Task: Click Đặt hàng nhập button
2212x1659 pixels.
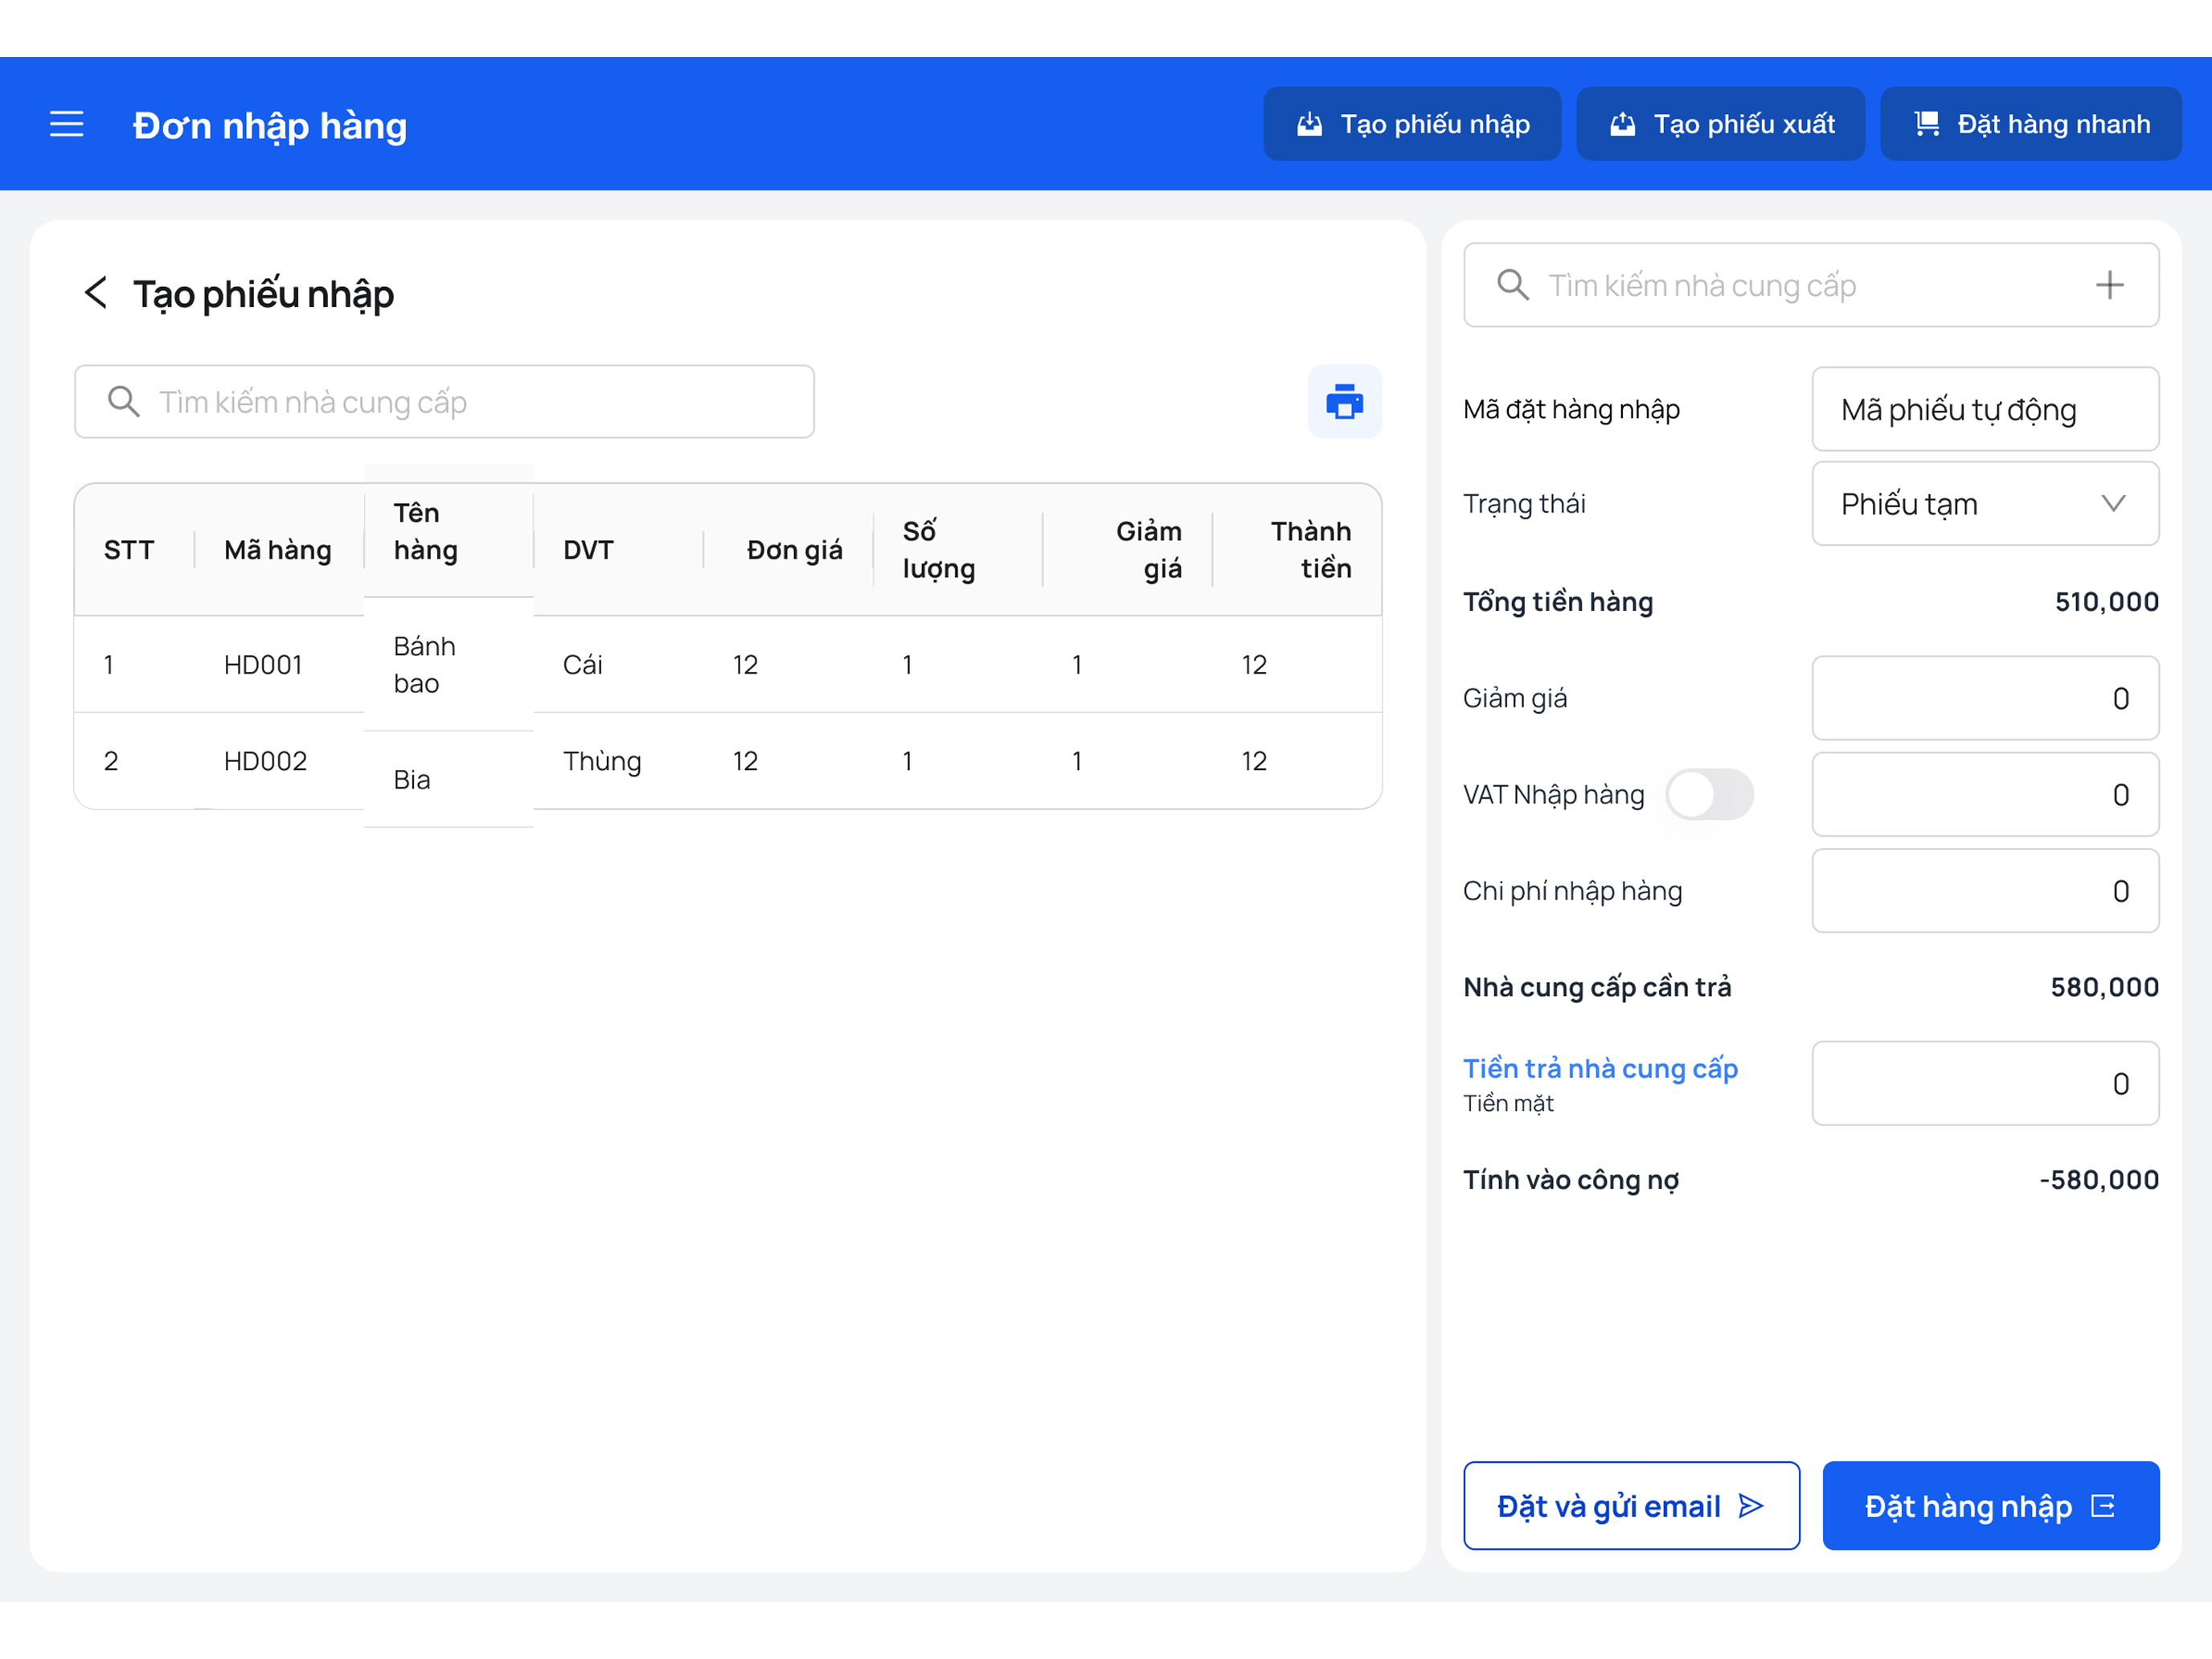Action: 1991,1506
